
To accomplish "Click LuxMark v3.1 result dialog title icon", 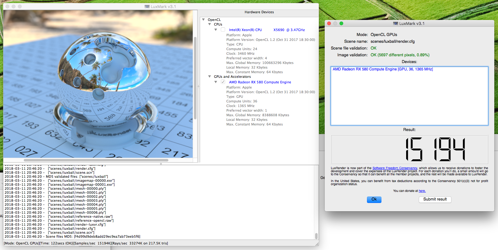I will click(x=396, y=23).
